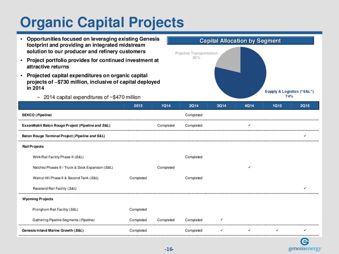Click the Genesis Inland Marine 4Q14 checkmark
The width and height of the screenshot is (339, 254).
[249, 230]
